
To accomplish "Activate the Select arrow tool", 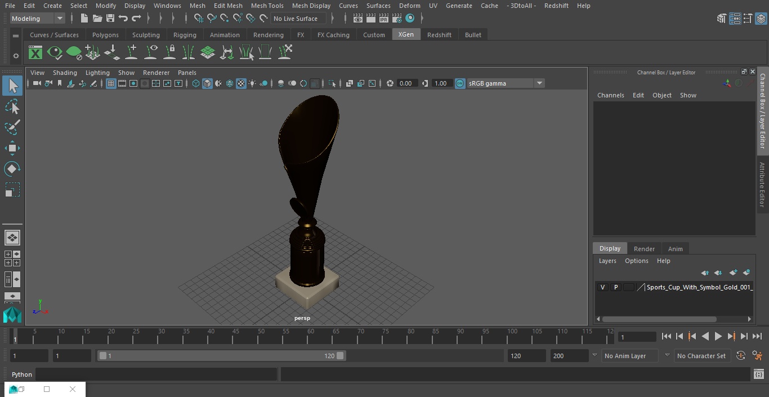I will point(12,86).
